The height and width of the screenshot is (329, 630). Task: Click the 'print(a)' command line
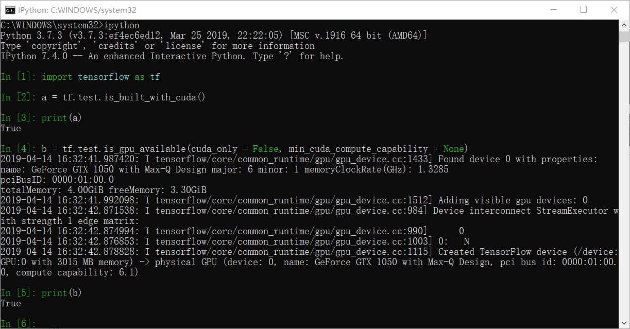(x=42, y=118)
